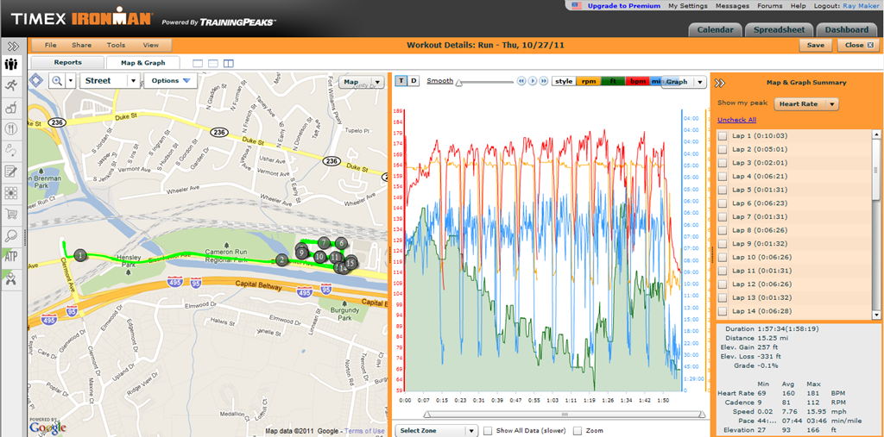Image resolution: width=884 pixels, height=437 pixels.
Task: Click the meal fork-and-knife sidebar icon
Action: [11, 128]
